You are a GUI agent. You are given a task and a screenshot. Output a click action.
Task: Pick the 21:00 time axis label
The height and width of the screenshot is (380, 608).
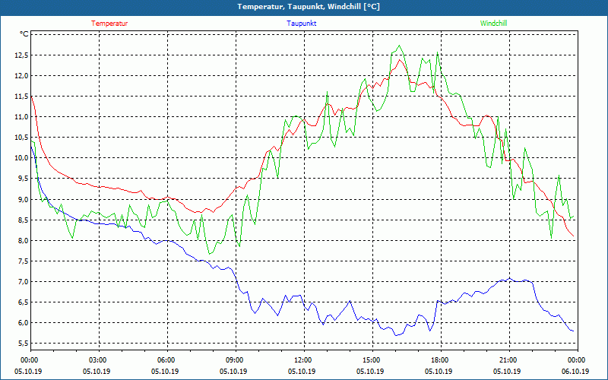coord(508,360)
